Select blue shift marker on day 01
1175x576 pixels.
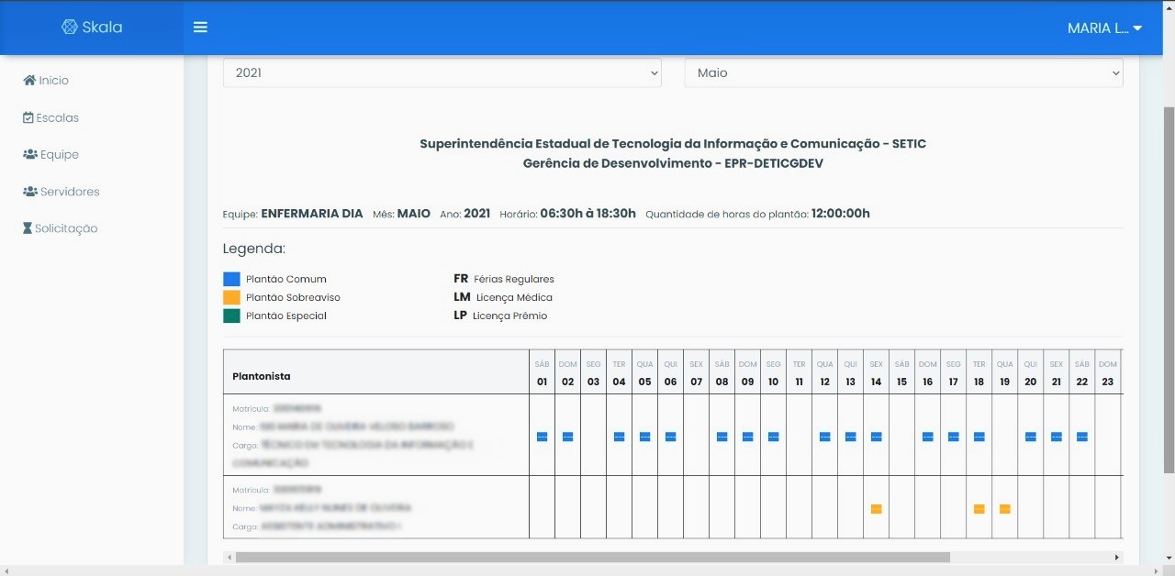(542, 437)
